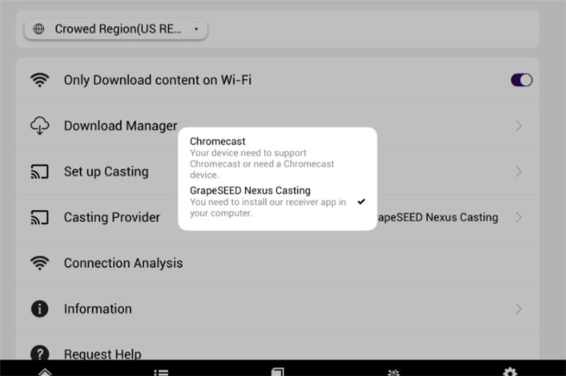Viewport: 566px width, 376px height.
Task: Expand the Set up Casting chevron
Action: point(519,171)
